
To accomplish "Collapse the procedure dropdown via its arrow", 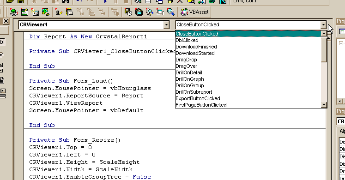I will 323,24.
